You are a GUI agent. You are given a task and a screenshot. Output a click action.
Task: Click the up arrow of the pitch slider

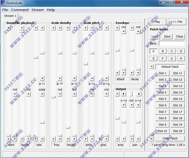(x=85, y=28)
